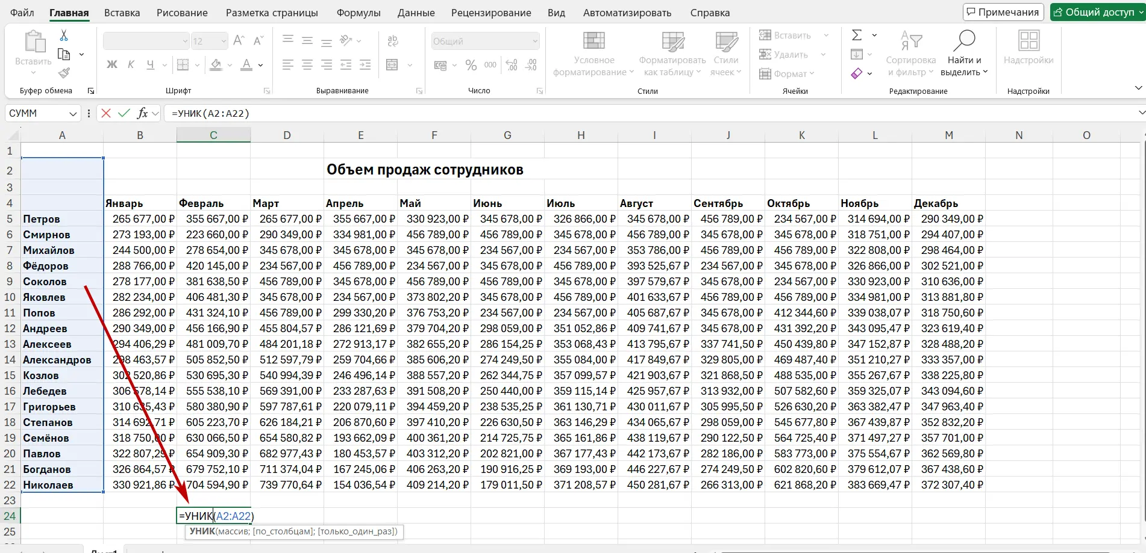1146x553 pixels.
Task: Click the percent style icon
Action: pos(471,65)
